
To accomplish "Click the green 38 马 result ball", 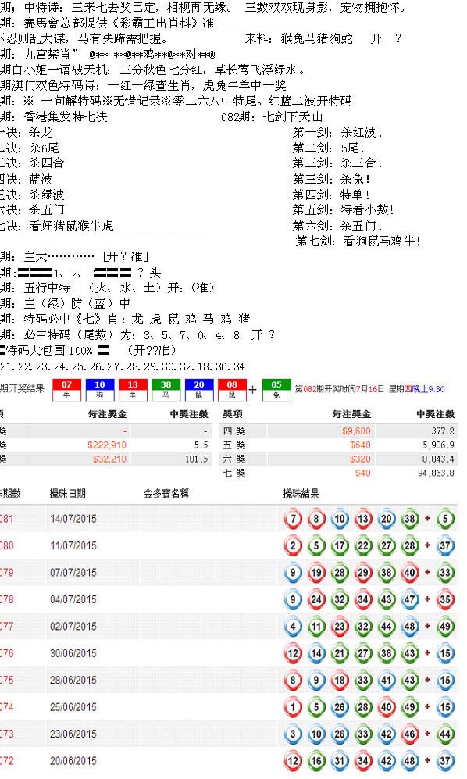I will pos(166,389).
